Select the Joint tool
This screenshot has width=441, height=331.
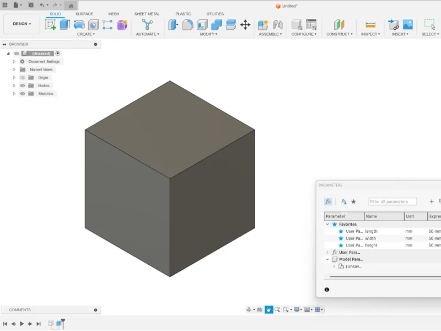point(278,25)
